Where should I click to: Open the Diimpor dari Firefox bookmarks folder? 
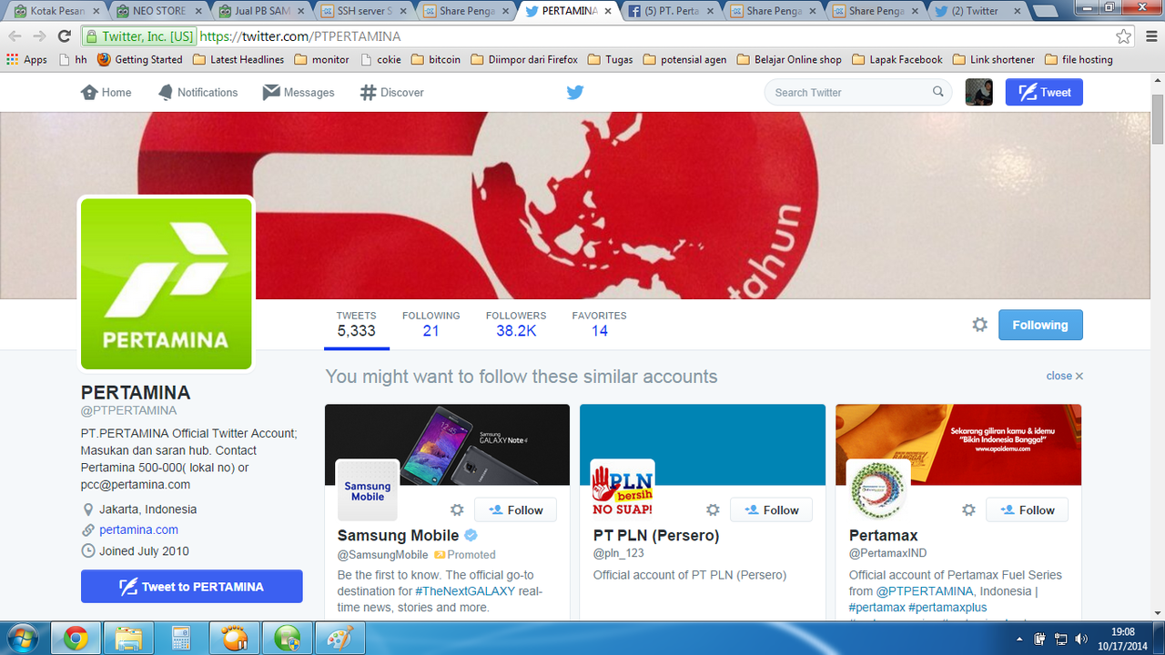tap(524, 60)
